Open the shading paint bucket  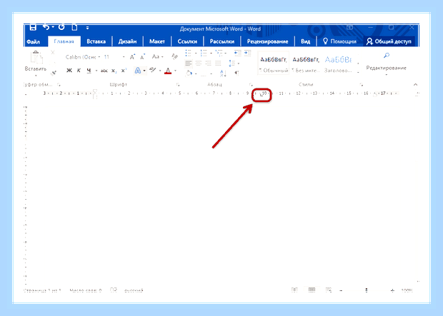tap(189, 73)
